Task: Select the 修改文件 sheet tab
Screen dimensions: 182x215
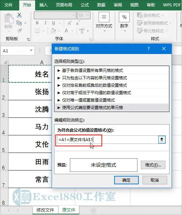Action: coord(45,210)
